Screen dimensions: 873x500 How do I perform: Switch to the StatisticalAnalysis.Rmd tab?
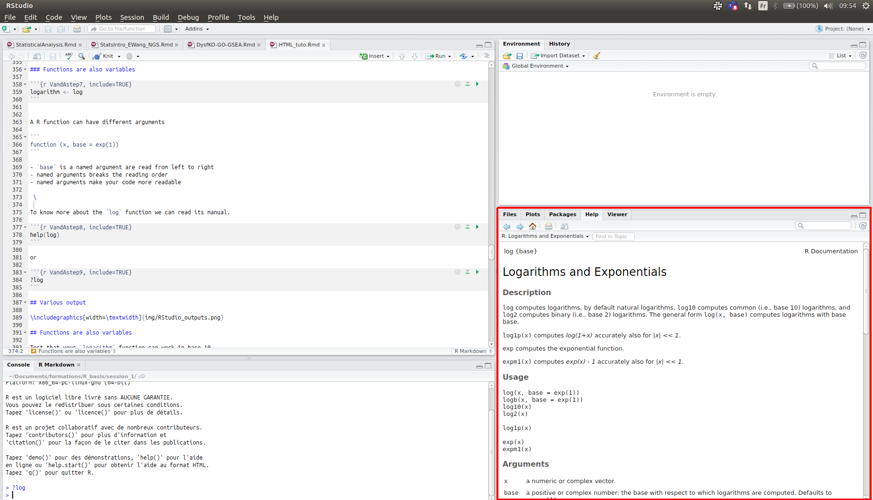pos(46,45)
